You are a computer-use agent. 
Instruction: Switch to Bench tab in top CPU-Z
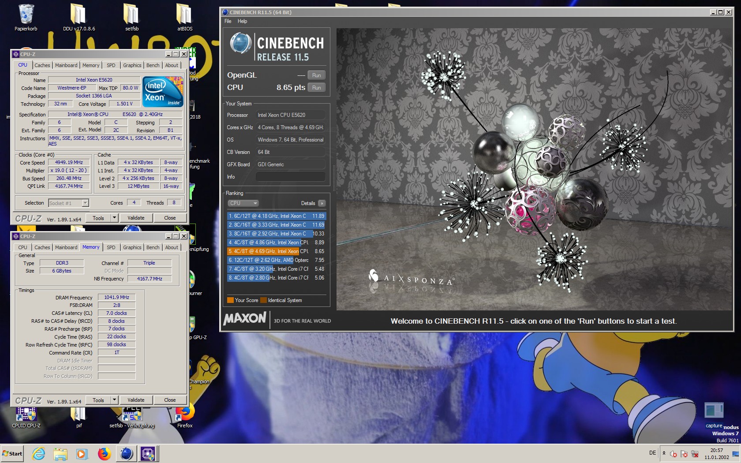(153, 65)
